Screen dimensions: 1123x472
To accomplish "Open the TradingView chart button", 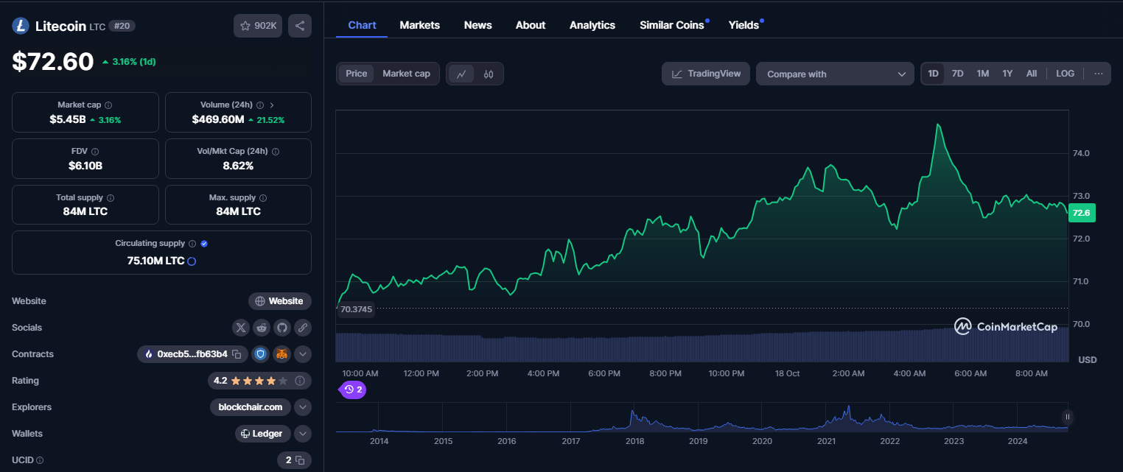I will [706, 74].
